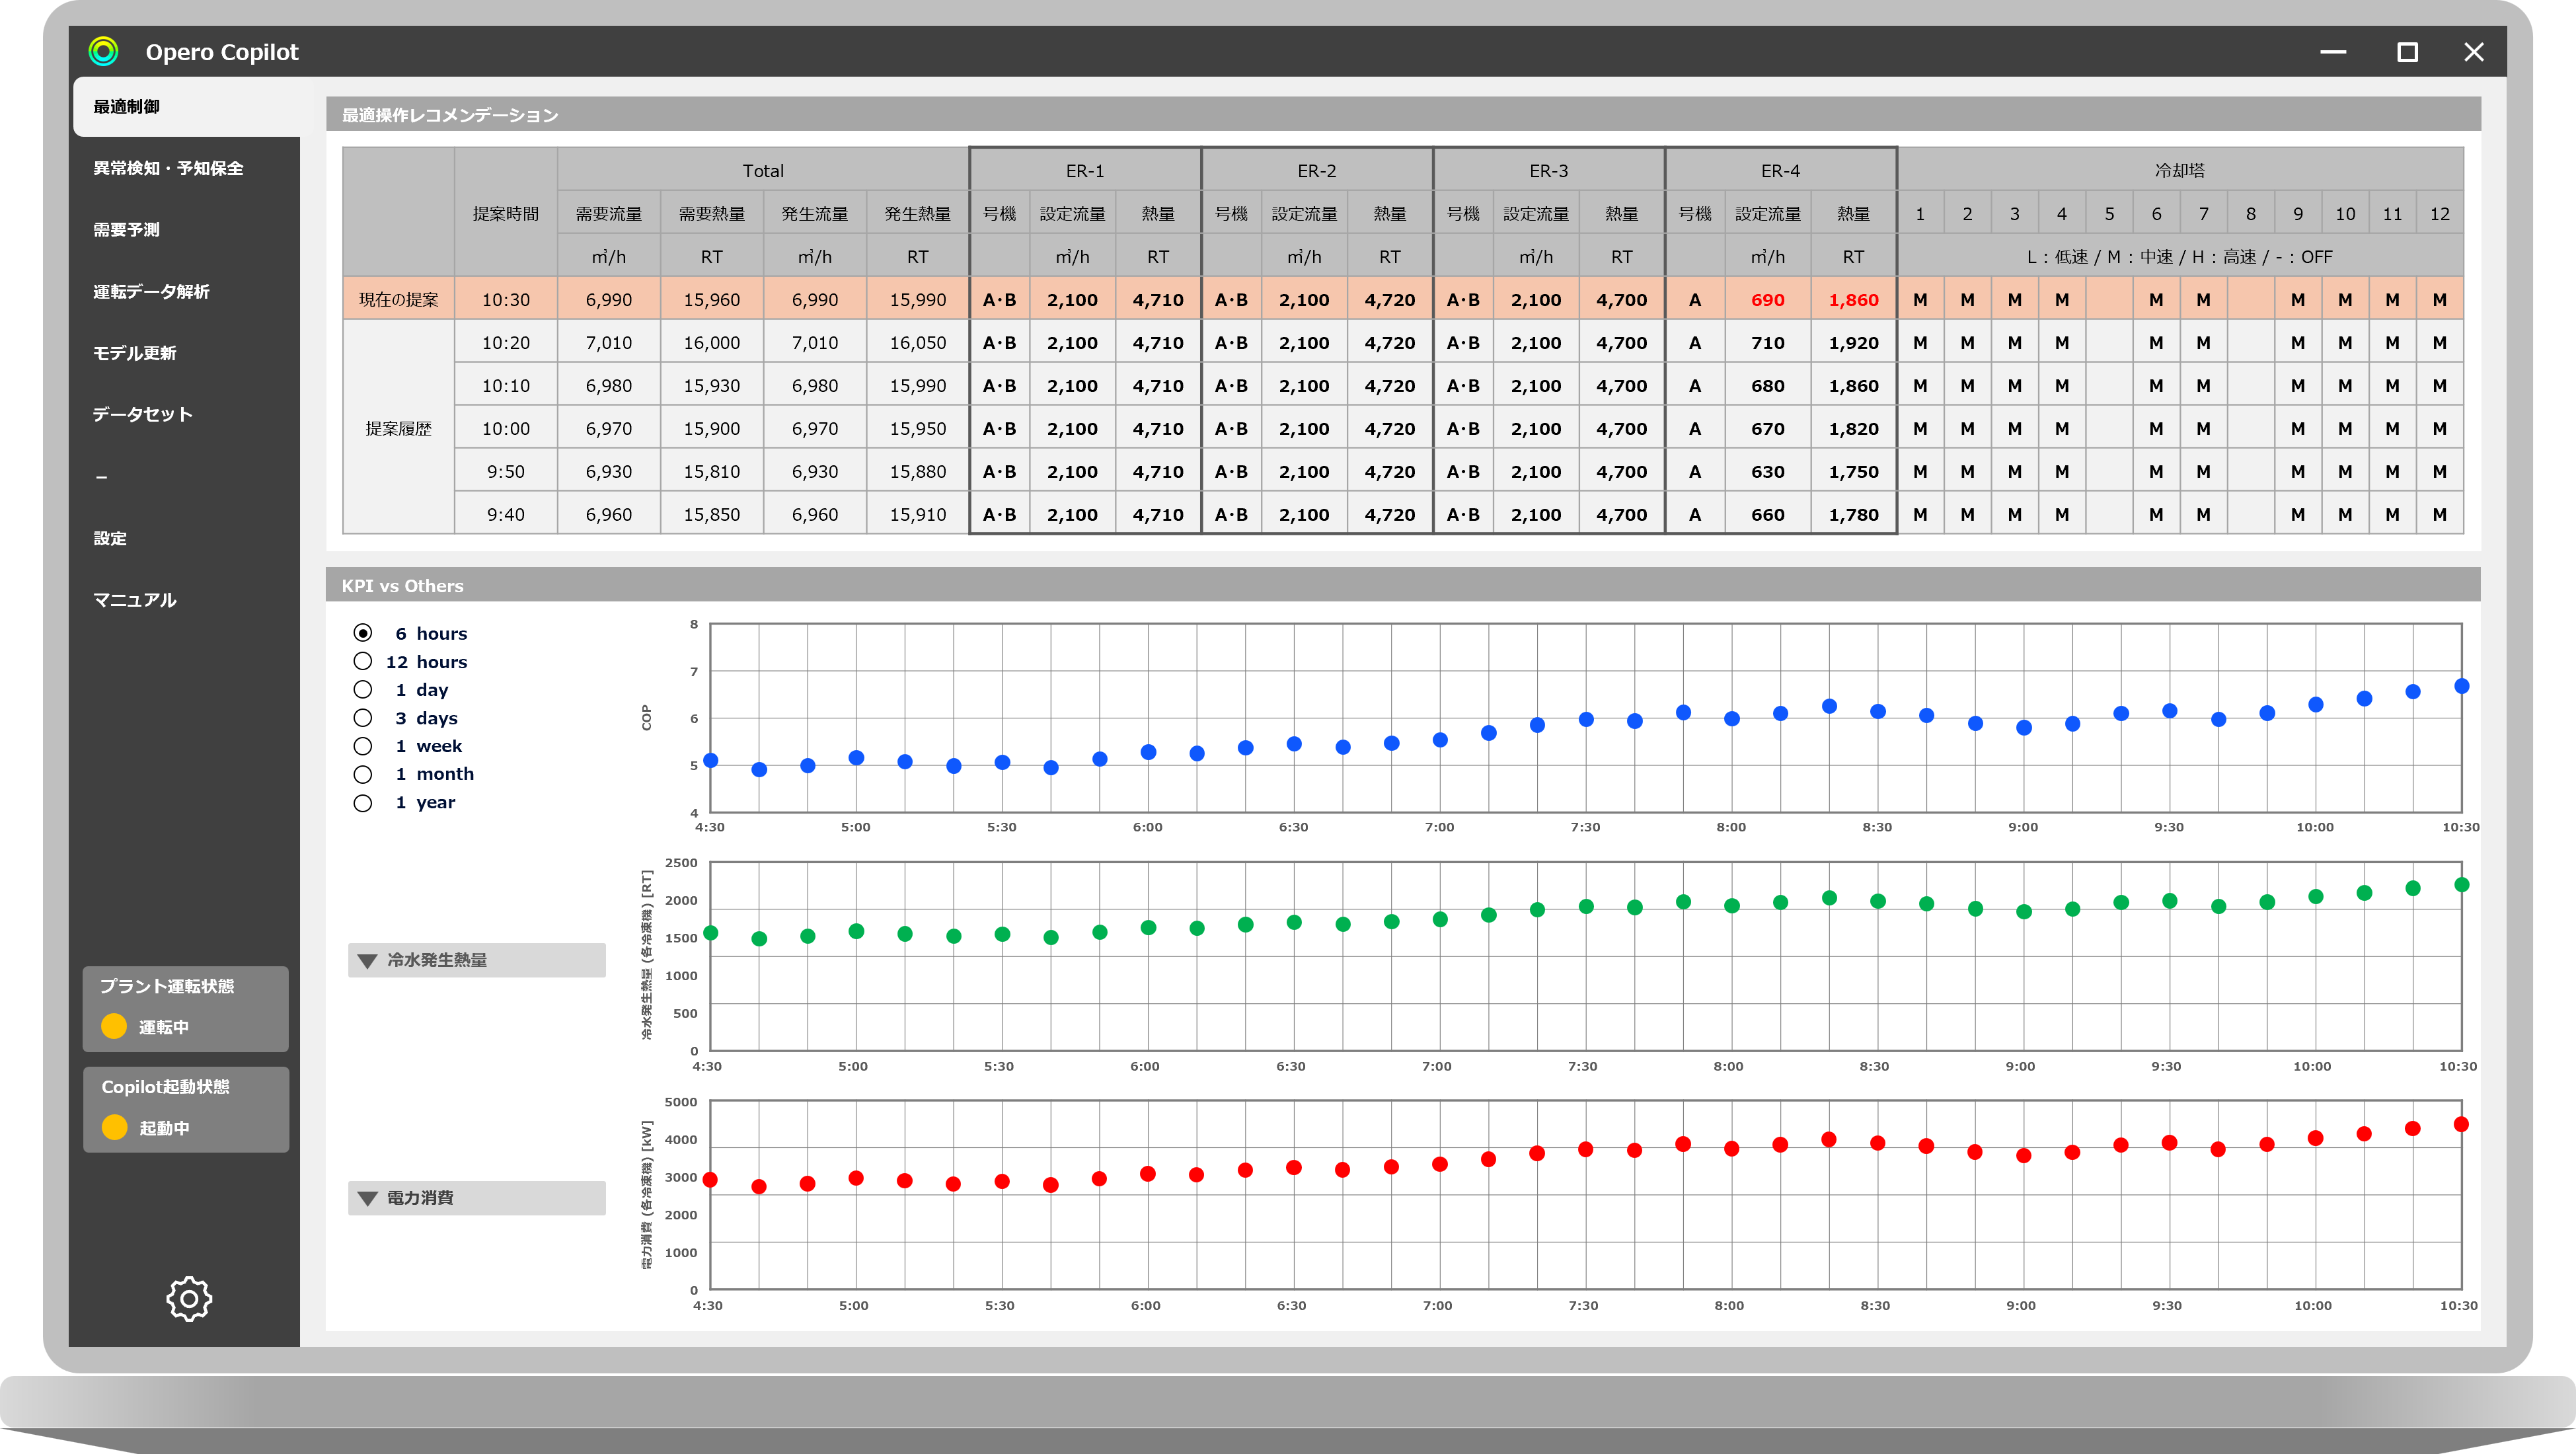This screenshot has width=2576, height=1454.
Task: Select the 3 days radio option
Action: pos(363,718)
